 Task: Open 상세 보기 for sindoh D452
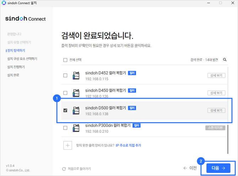216,75
